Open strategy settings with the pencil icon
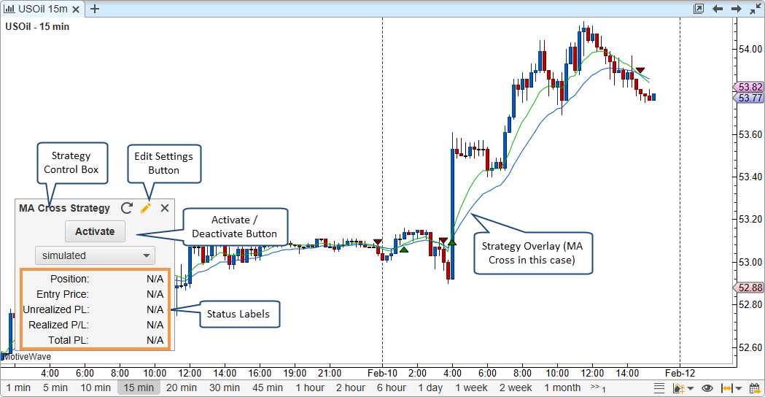765x397 pixels. pyautogui.click(x=146, y=208)
